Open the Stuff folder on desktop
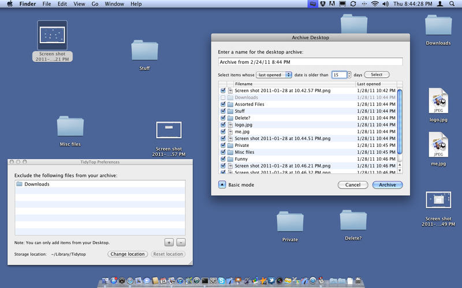Screen dimensions: 462x288 tap(144, 52)
